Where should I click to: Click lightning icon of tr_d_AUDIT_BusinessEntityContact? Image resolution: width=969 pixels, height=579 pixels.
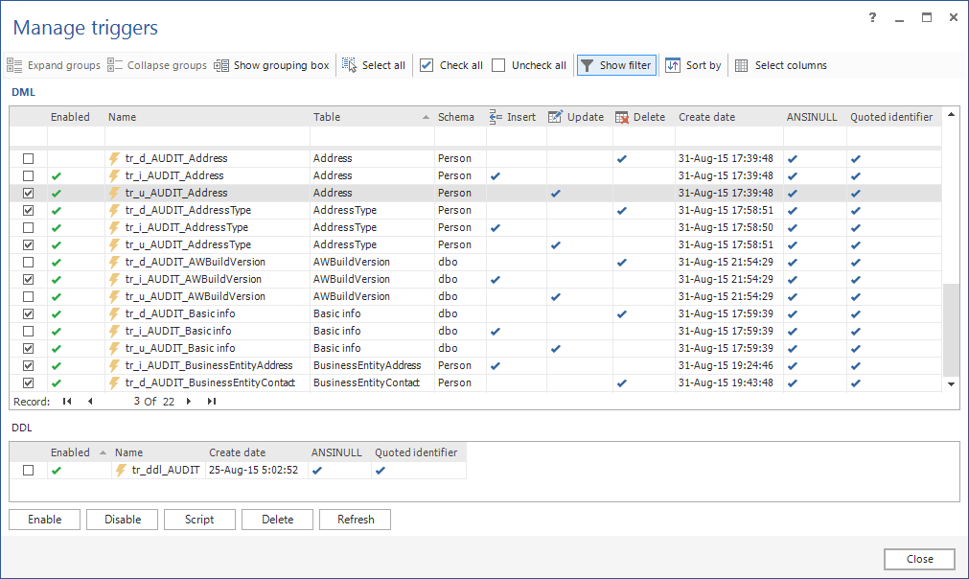[114, 383]
